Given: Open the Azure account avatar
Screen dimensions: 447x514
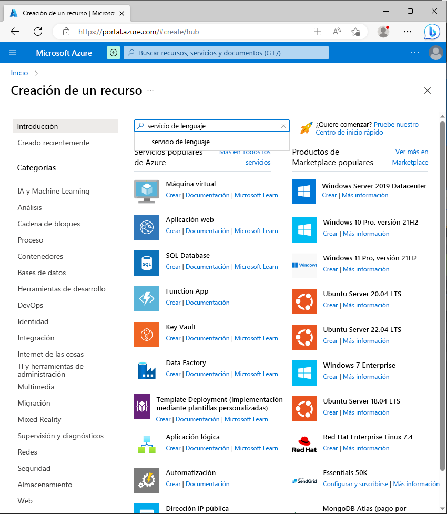Looking at the screenshot, I should [x=435, y=53].
